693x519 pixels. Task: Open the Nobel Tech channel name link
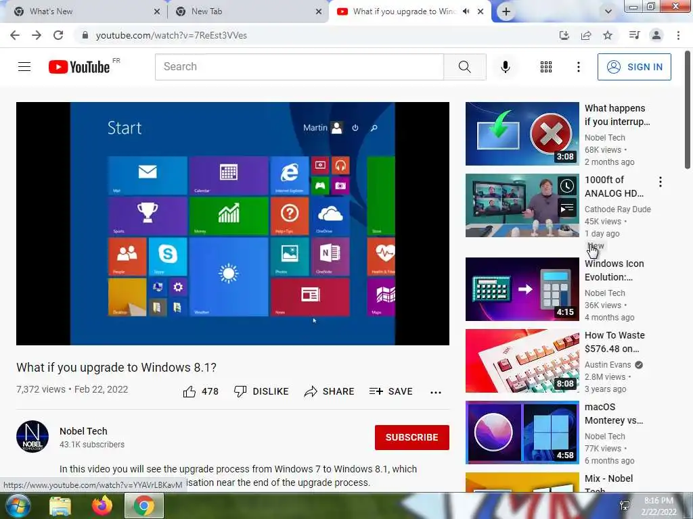coord(83,431)
